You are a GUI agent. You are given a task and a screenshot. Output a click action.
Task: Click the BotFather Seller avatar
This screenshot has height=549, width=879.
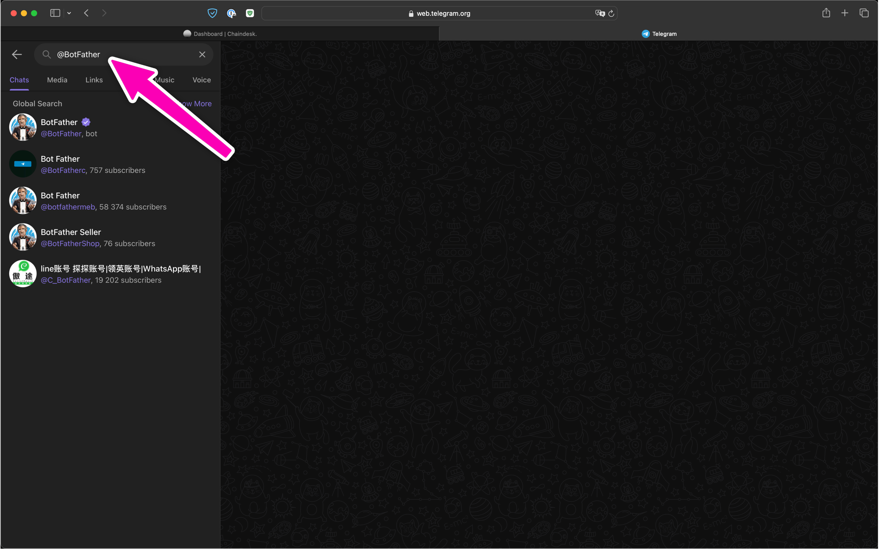tap(23, 237)
